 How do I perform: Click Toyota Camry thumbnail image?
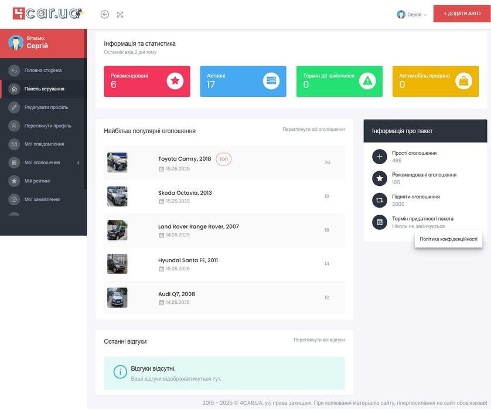117,162
